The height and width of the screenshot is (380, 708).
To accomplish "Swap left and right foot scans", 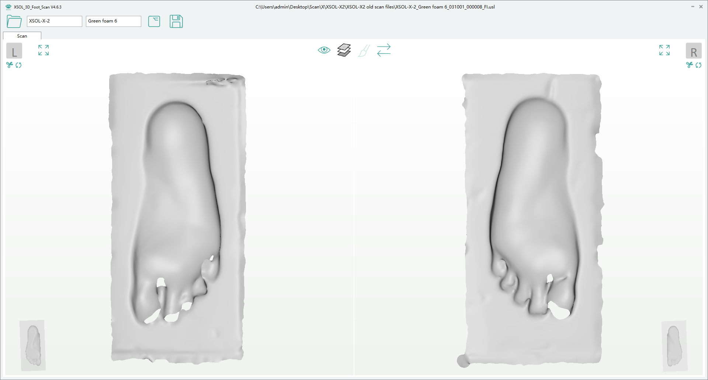I will [383, 50].
